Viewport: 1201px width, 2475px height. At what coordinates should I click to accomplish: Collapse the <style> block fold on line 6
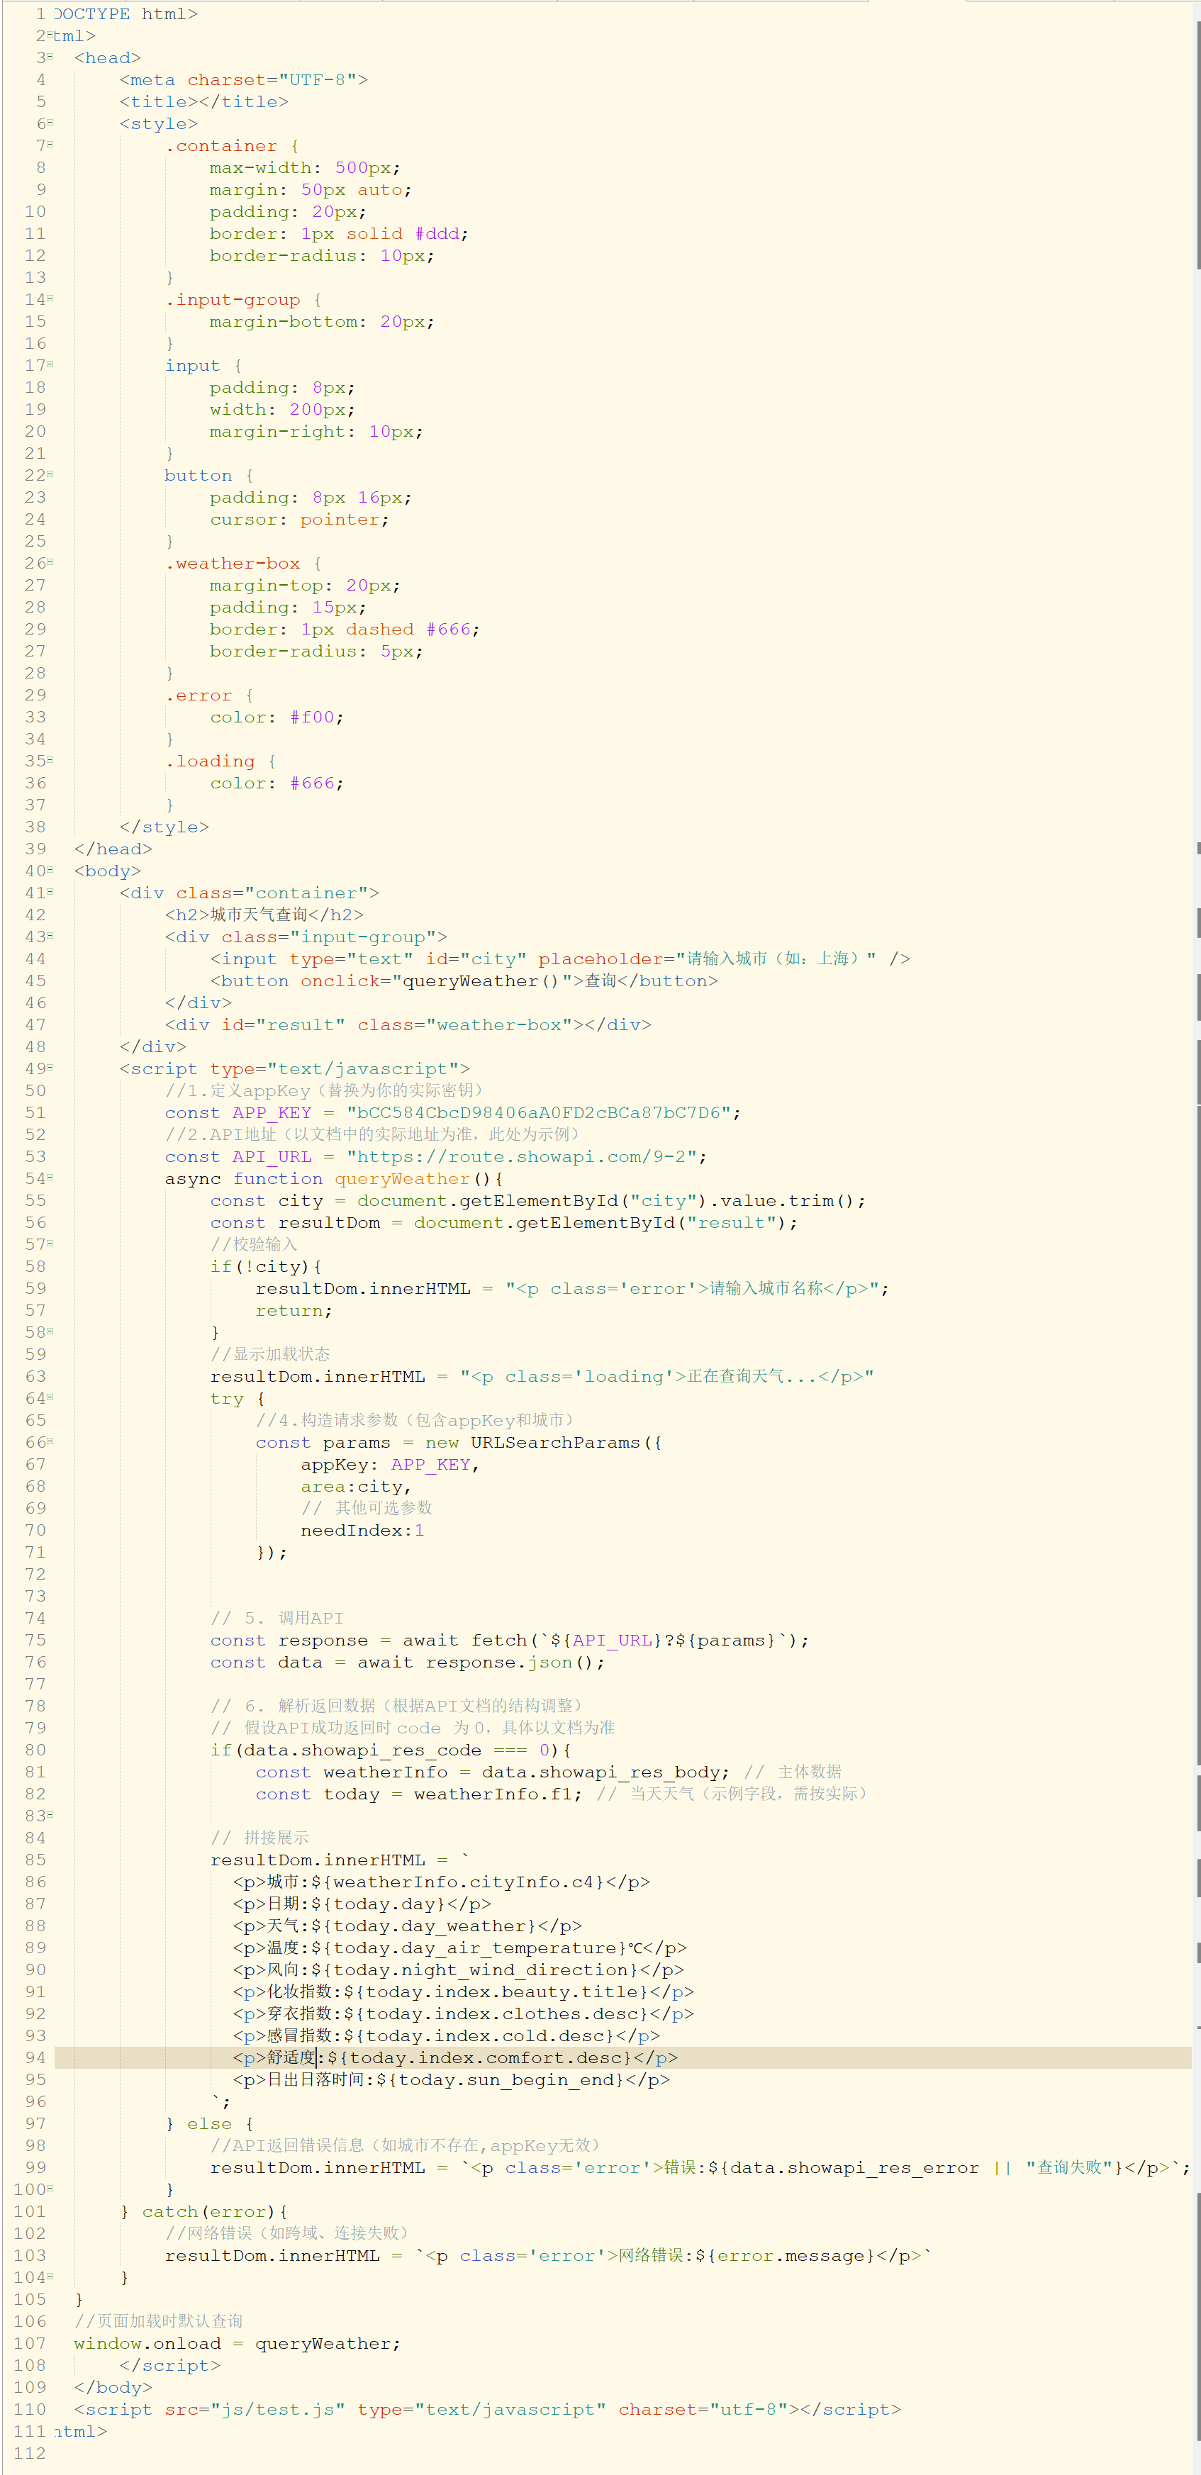click(x=50, y=123)
